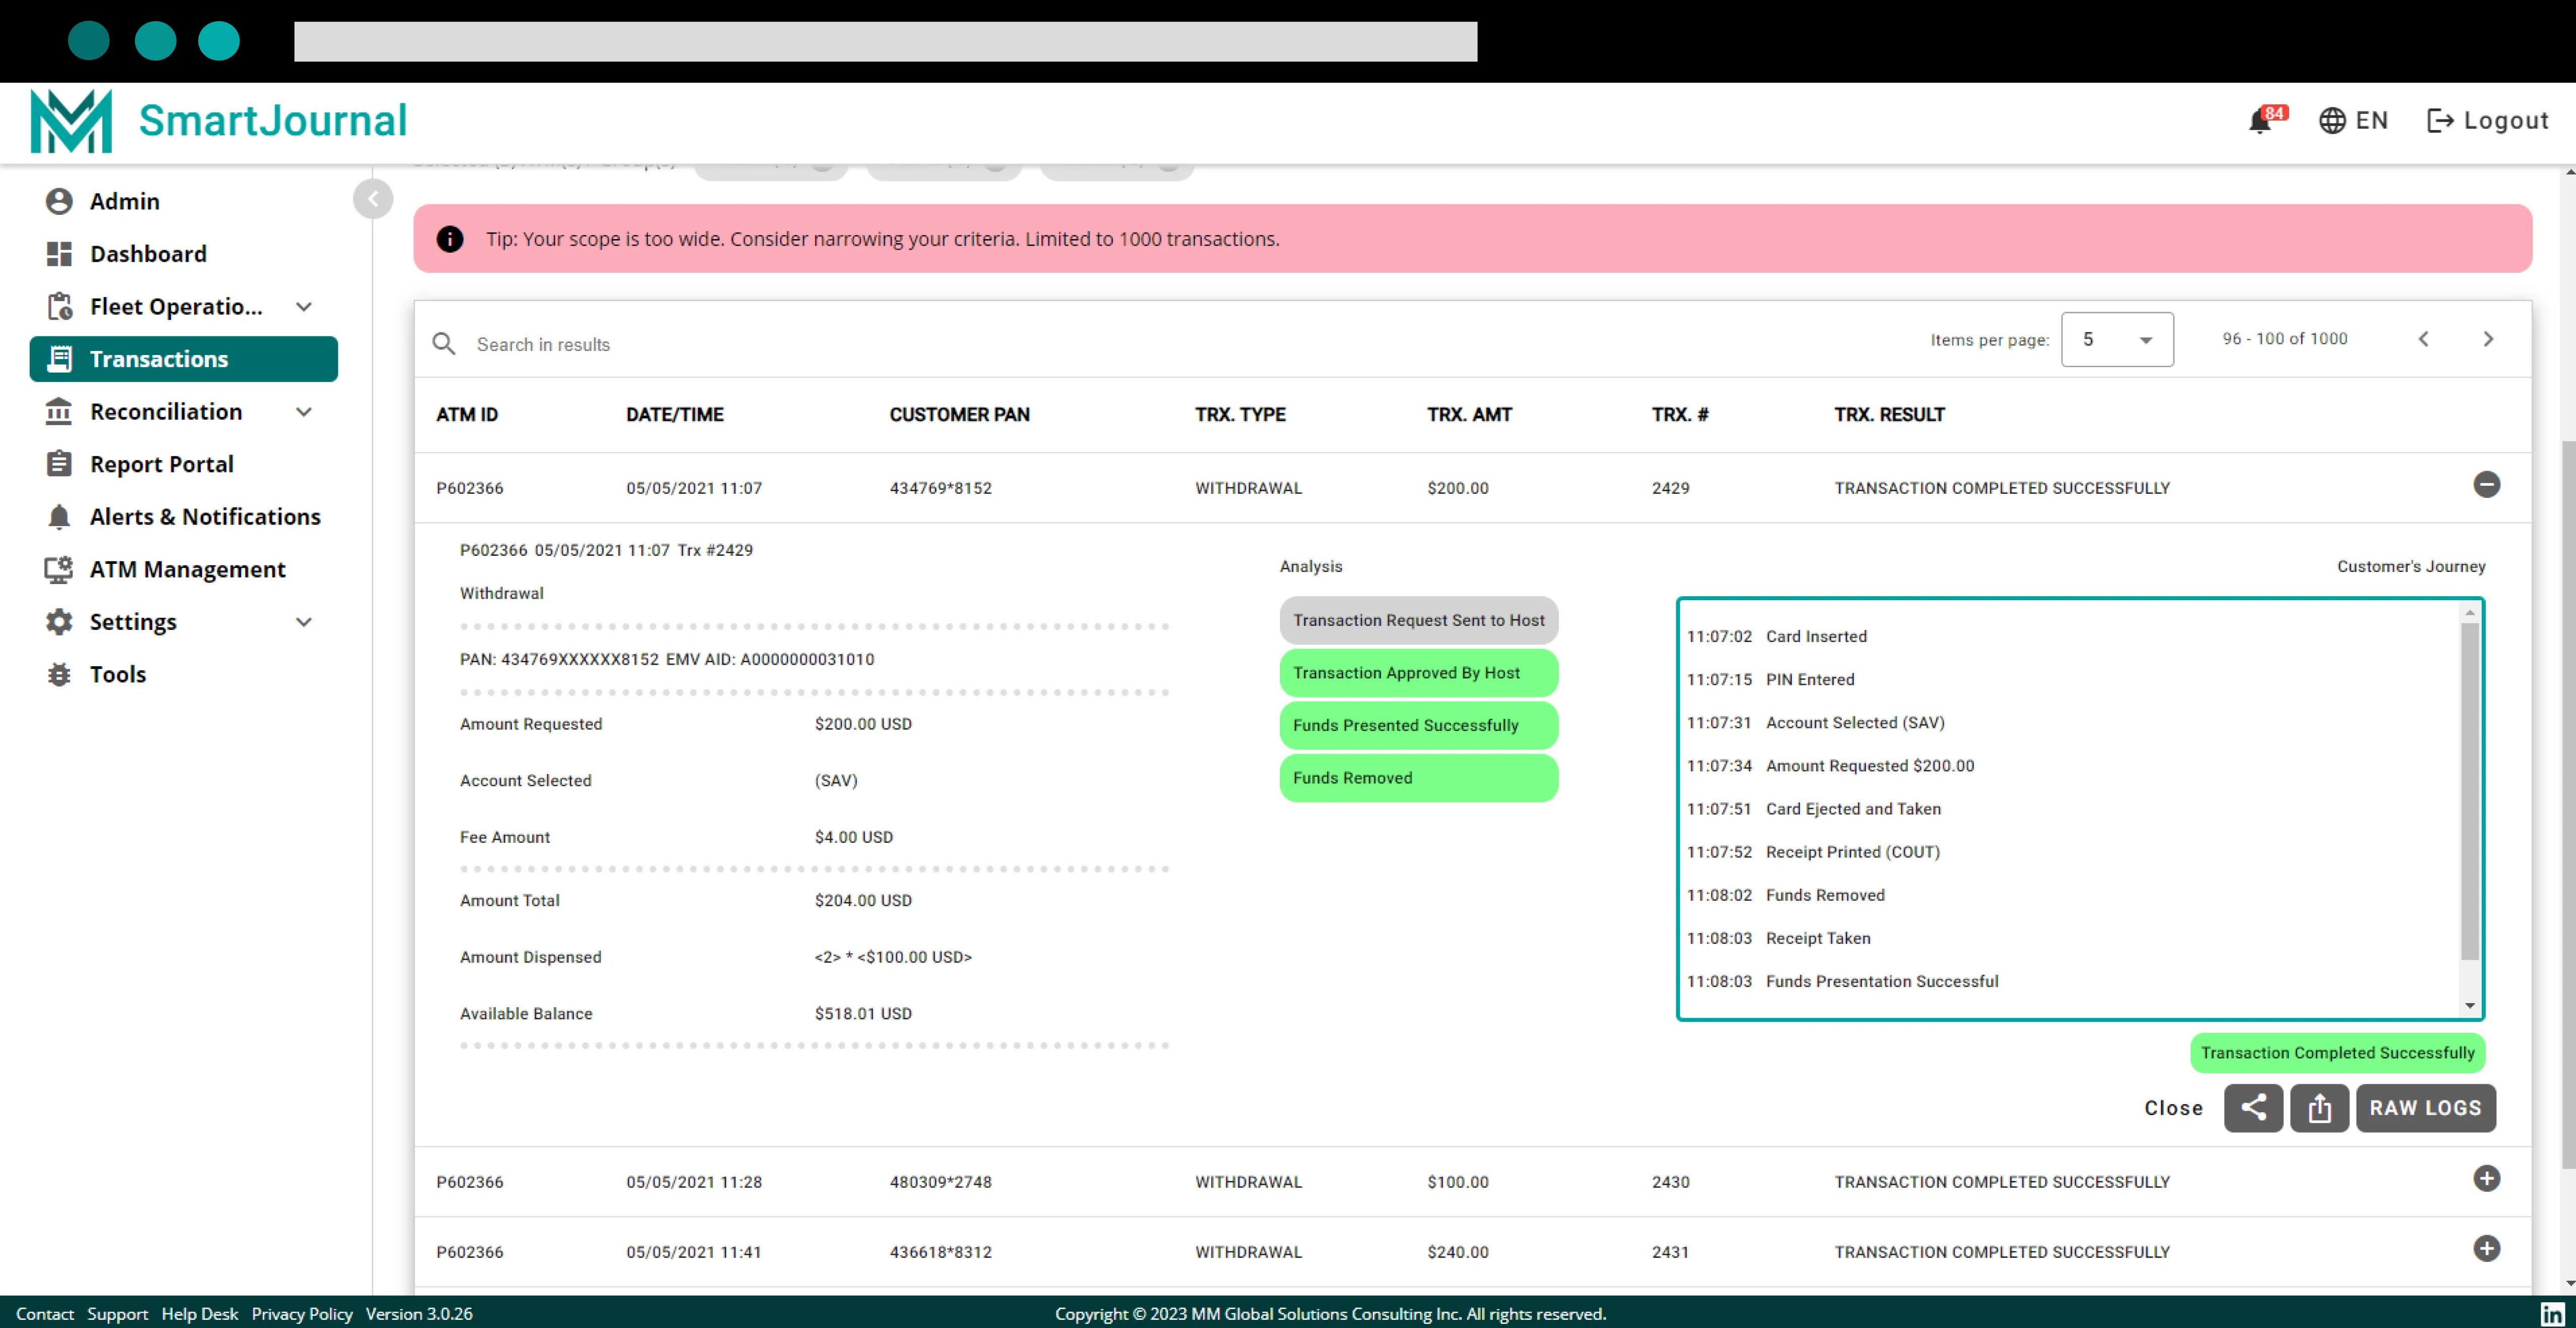Expand the Reconciliation submenu chevron
Screen dimensions: 2576x1328
coord(304,411)
